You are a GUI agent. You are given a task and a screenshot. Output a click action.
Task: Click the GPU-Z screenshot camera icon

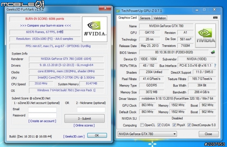215,17
